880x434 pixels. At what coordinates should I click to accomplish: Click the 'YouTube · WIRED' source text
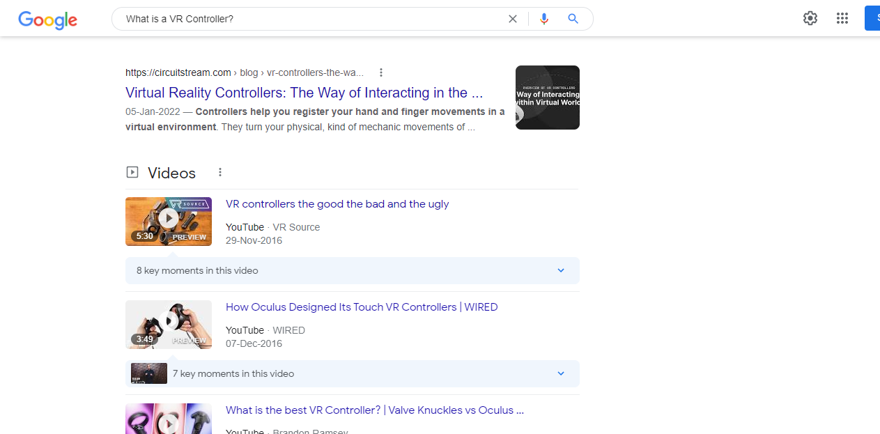(265, 330)
